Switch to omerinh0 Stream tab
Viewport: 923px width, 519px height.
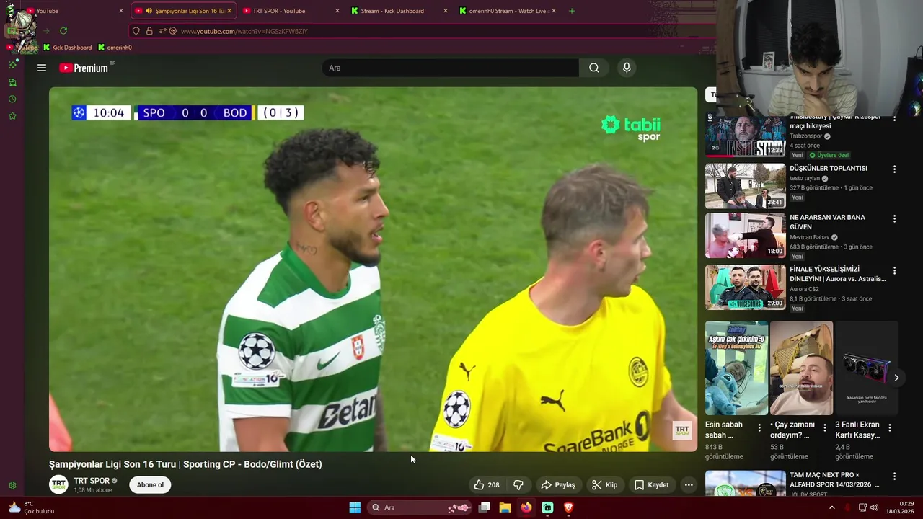pos(507,11)
